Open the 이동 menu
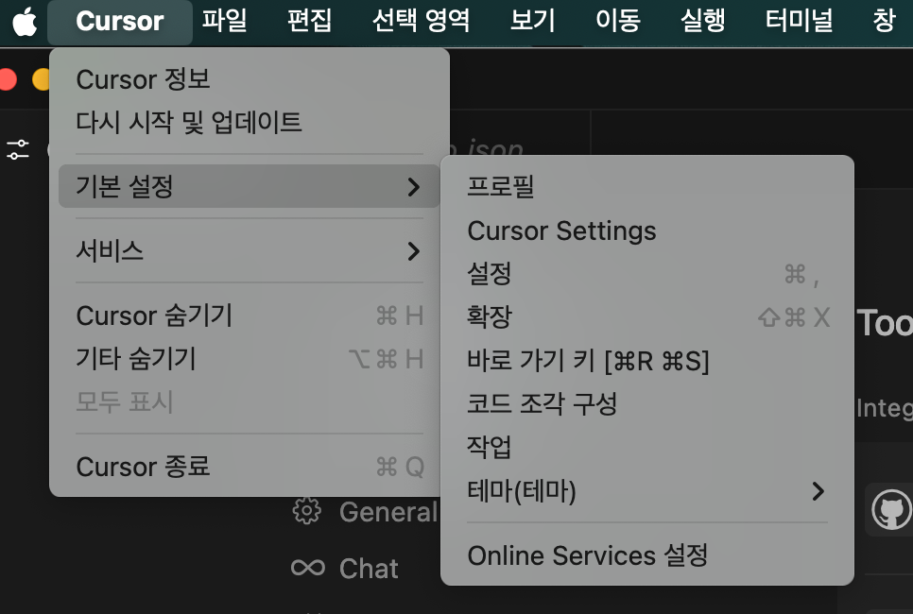 [618, 21]
